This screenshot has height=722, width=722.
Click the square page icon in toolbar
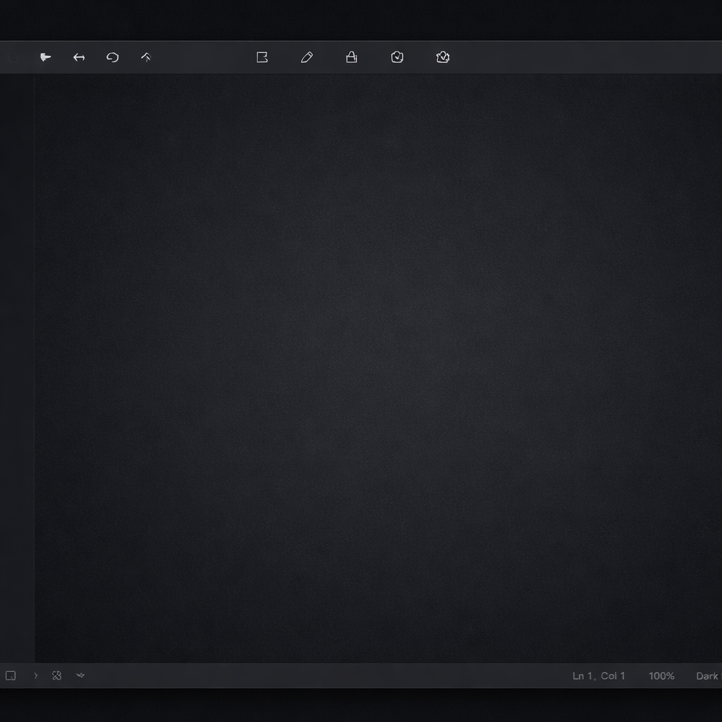coord(262,57)
